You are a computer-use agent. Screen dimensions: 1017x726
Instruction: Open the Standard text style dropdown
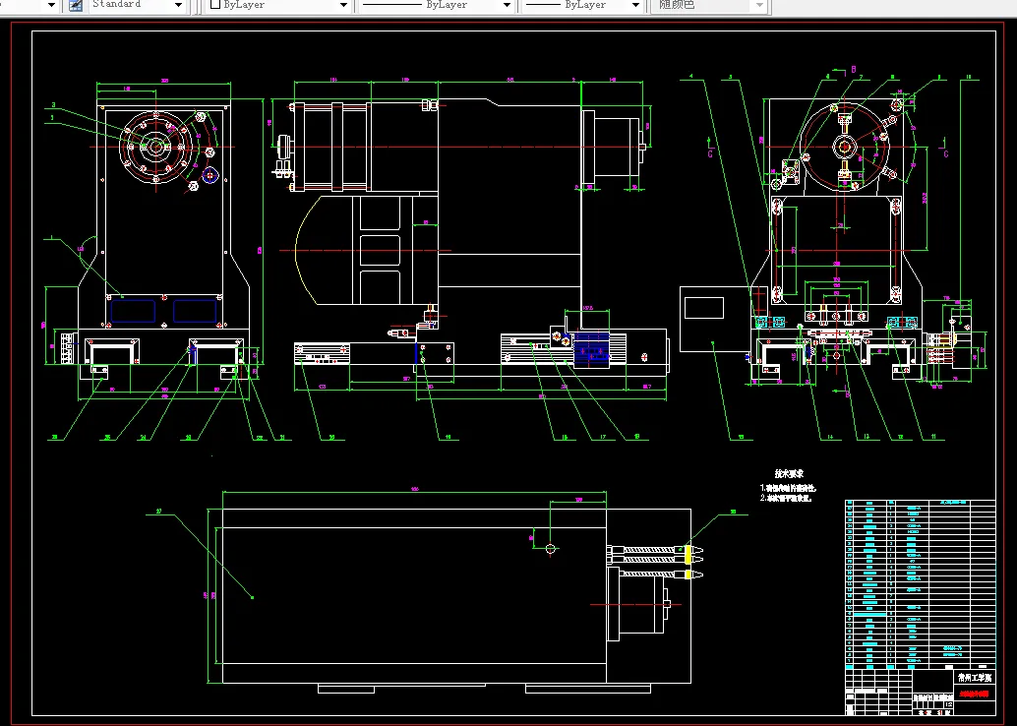[136, 5]
